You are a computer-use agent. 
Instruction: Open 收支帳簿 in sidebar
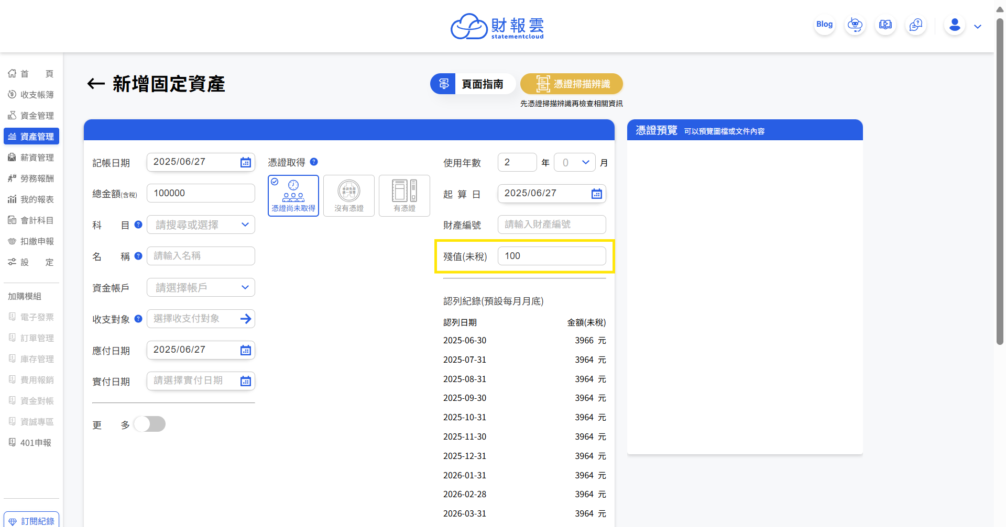pyautogui.click(x=31, y=95)
